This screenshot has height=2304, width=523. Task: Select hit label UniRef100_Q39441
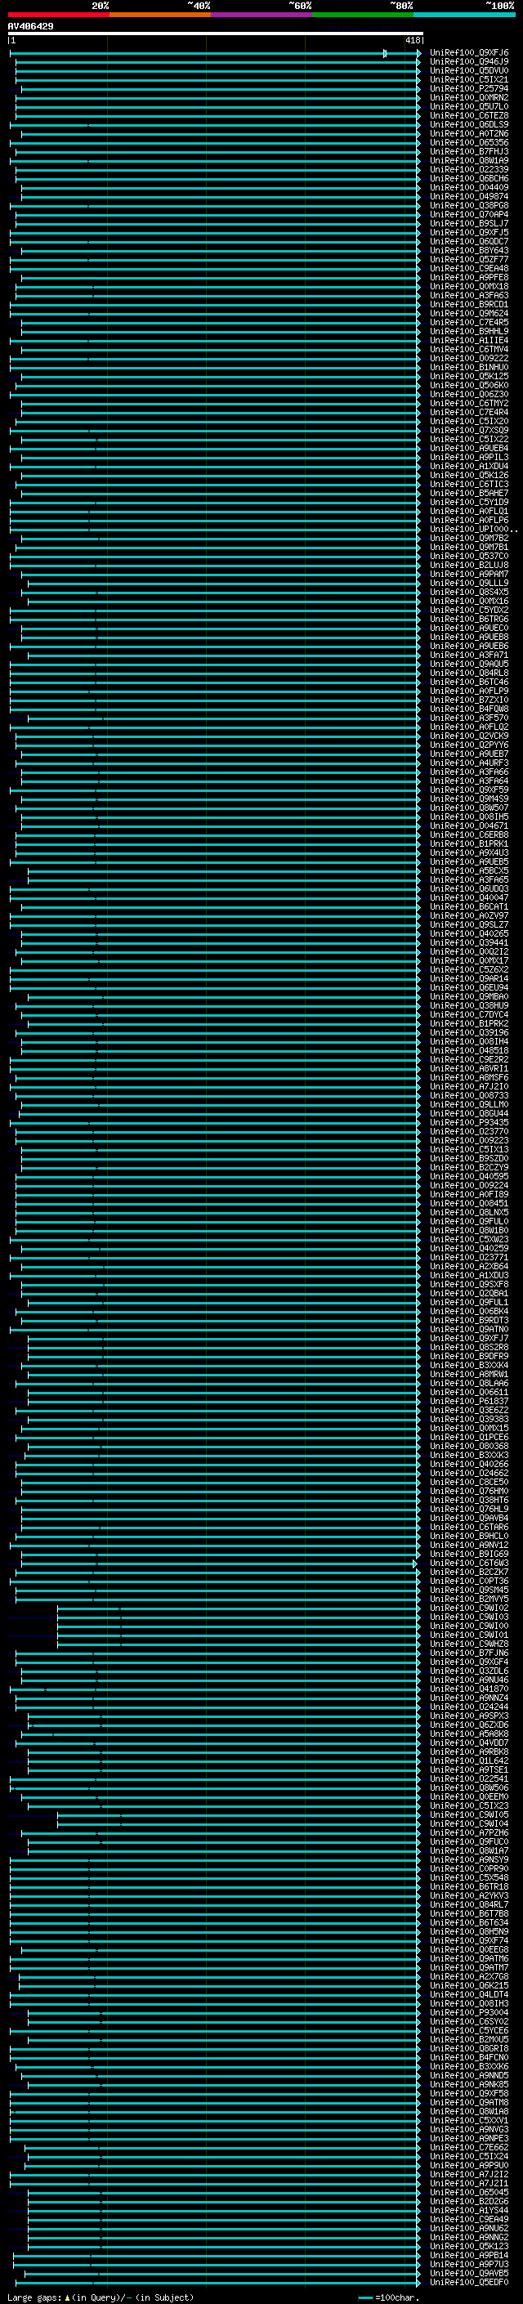point(469,942)
